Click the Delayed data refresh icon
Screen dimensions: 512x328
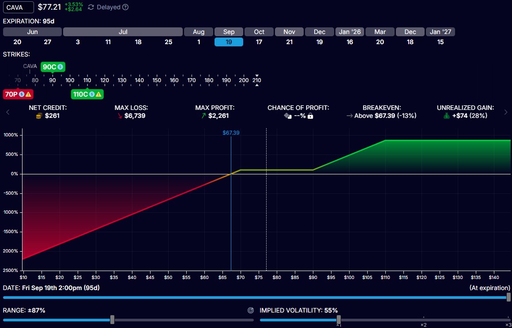pyautogui.click(x=91, y=7)
